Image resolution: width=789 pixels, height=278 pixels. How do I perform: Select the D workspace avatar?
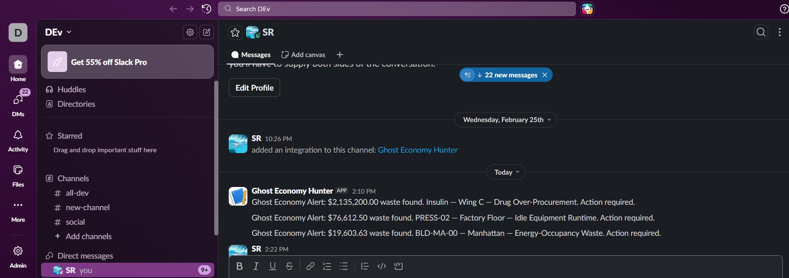pos(18,33)
